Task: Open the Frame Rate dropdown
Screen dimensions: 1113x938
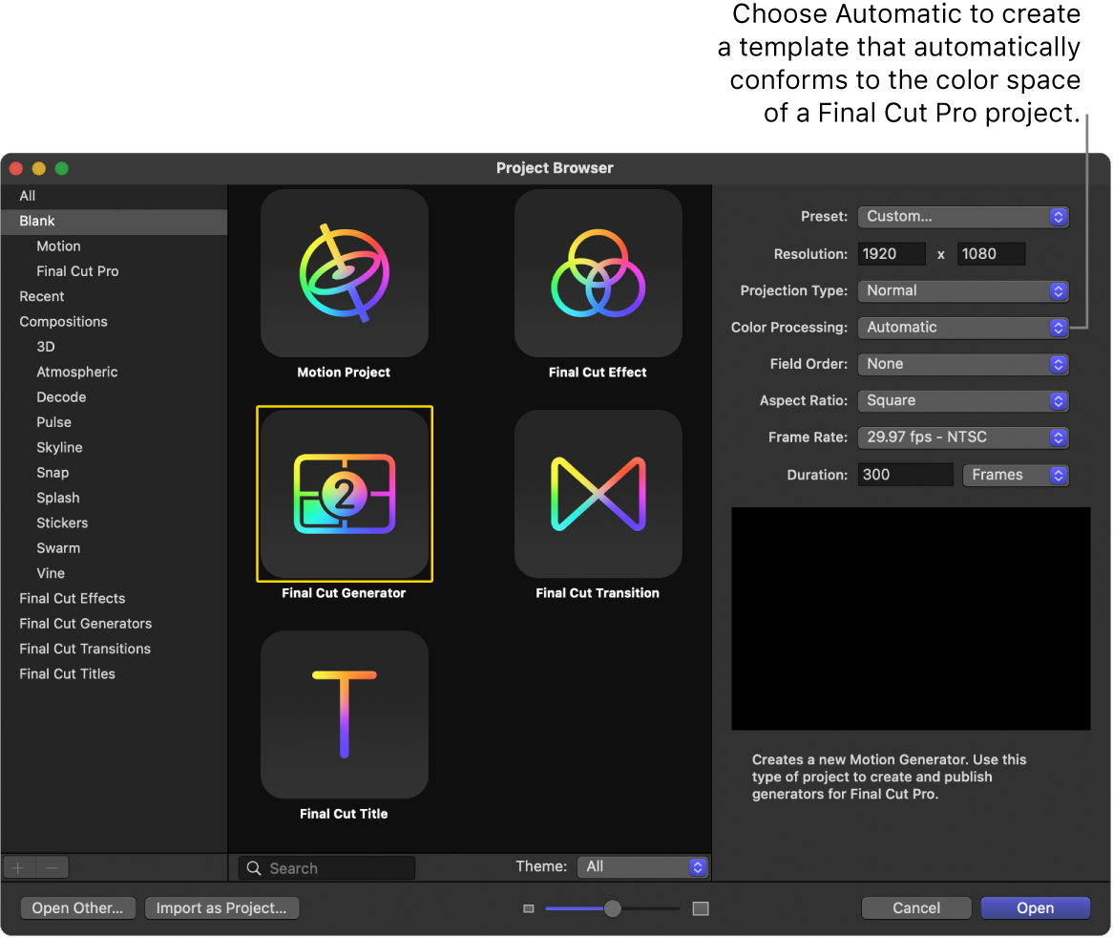Action: (x=962, y=437)
